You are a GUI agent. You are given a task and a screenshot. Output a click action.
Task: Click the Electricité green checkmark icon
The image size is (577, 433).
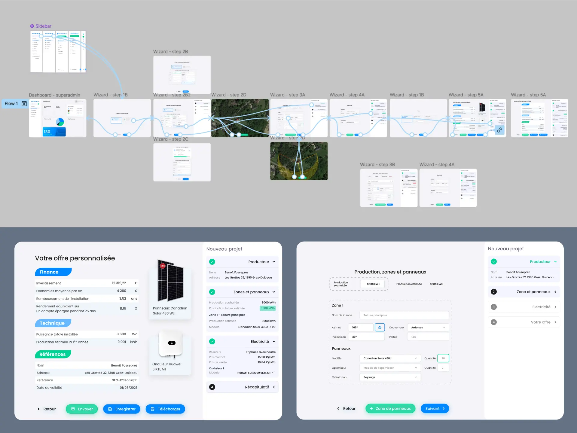(212, 341)
